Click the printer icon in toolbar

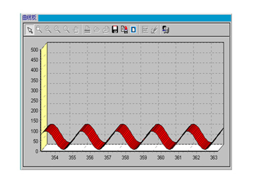pyautogui.click(x=88, y=30)
